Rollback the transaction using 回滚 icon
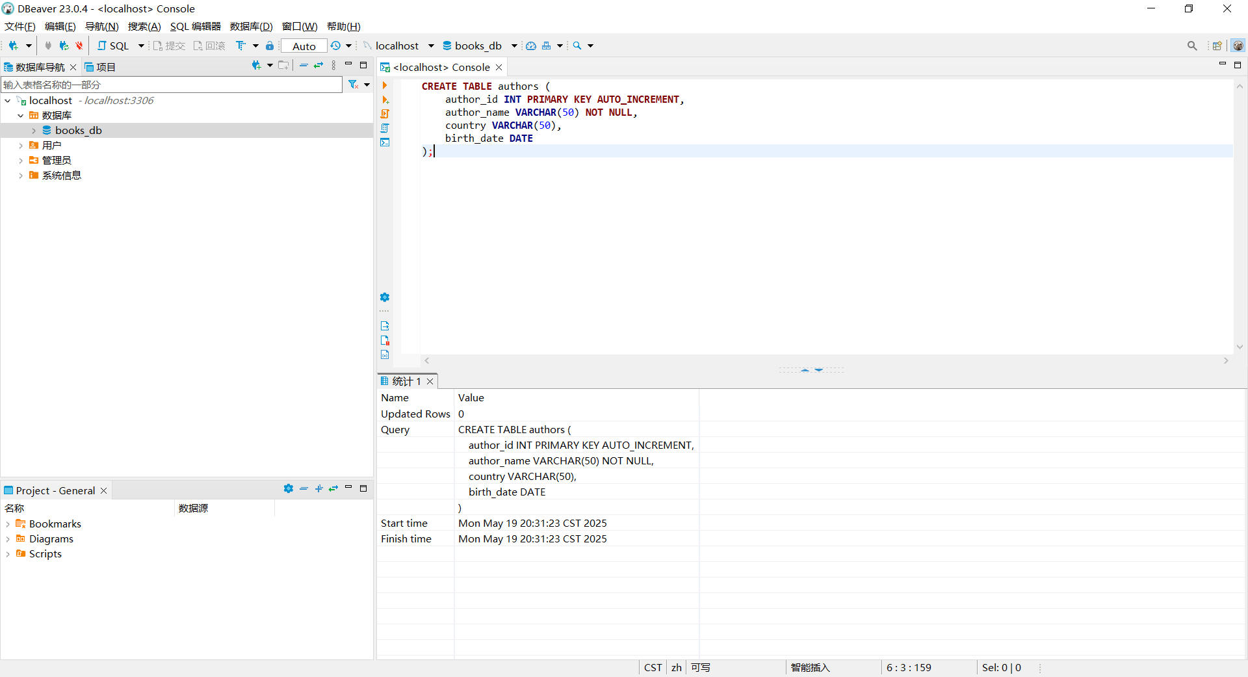The width and height of the screenshot is (1248, 677). click(x=209, y=46)
